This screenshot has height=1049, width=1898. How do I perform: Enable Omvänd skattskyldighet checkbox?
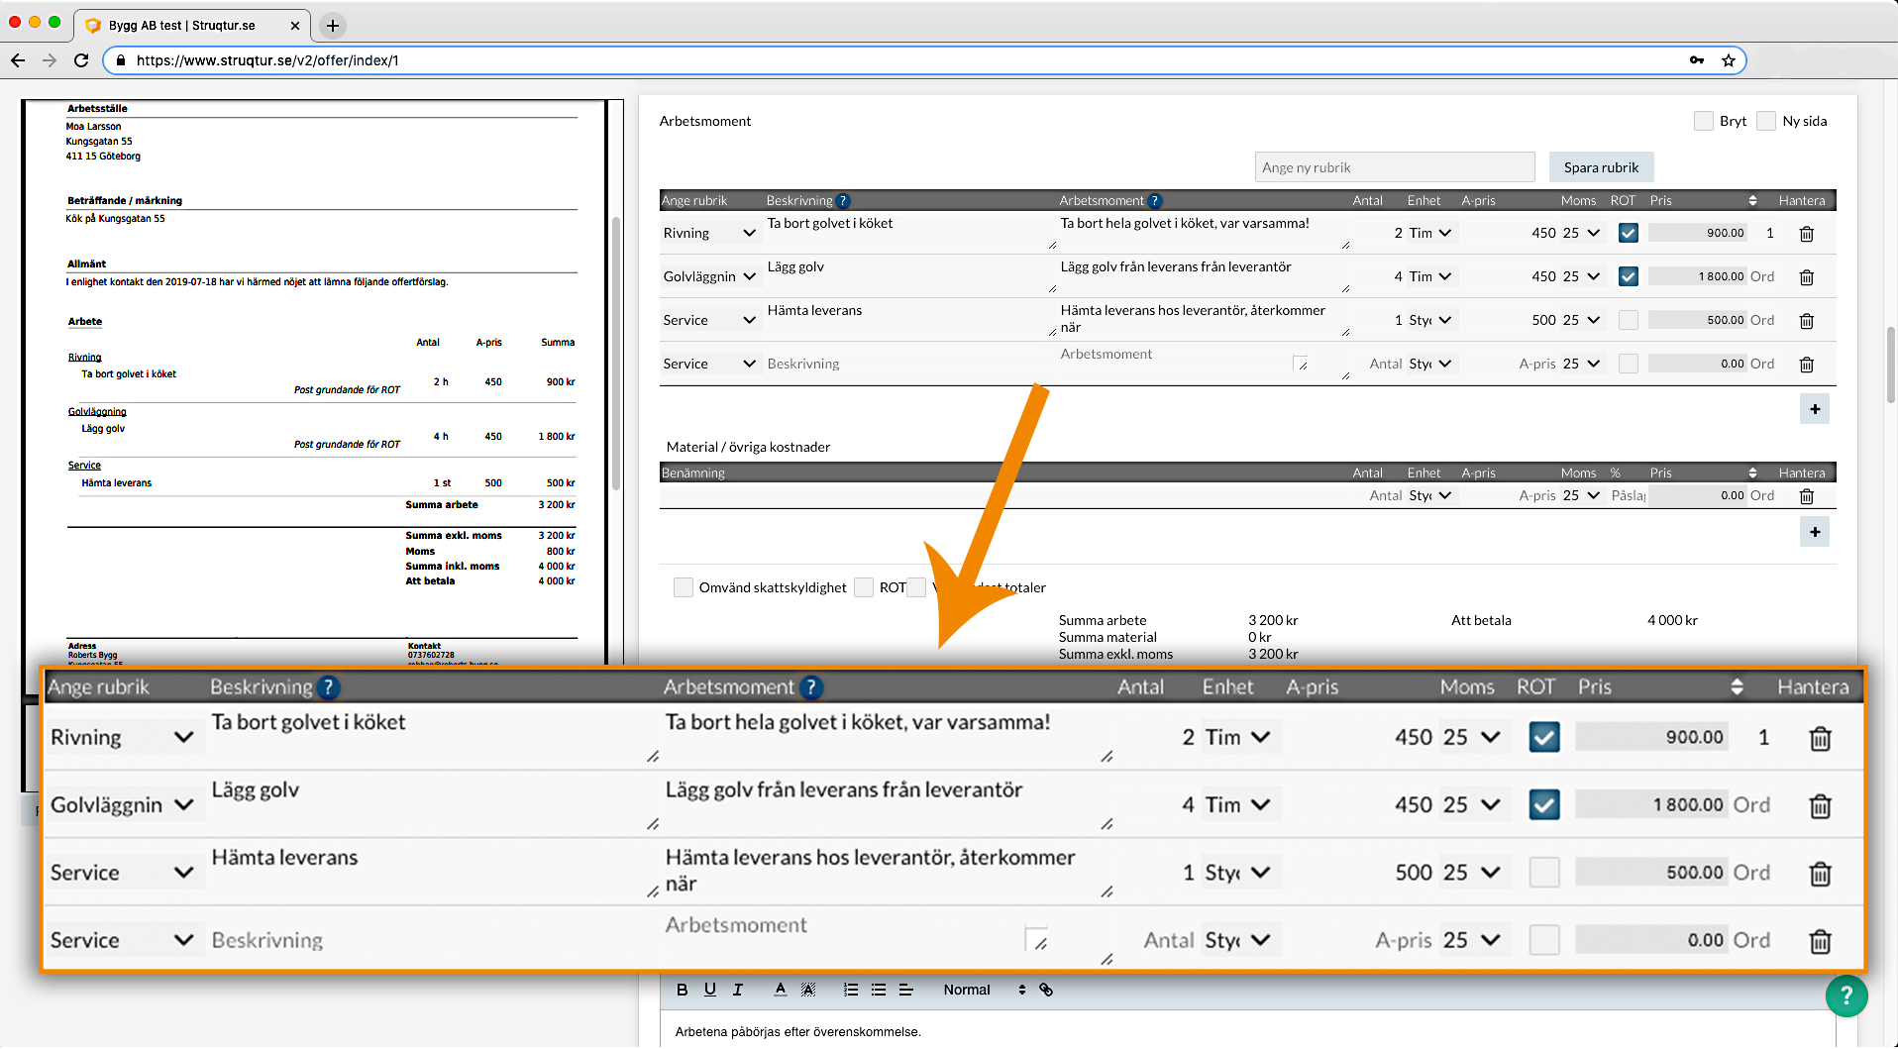[x=684, y=587]
